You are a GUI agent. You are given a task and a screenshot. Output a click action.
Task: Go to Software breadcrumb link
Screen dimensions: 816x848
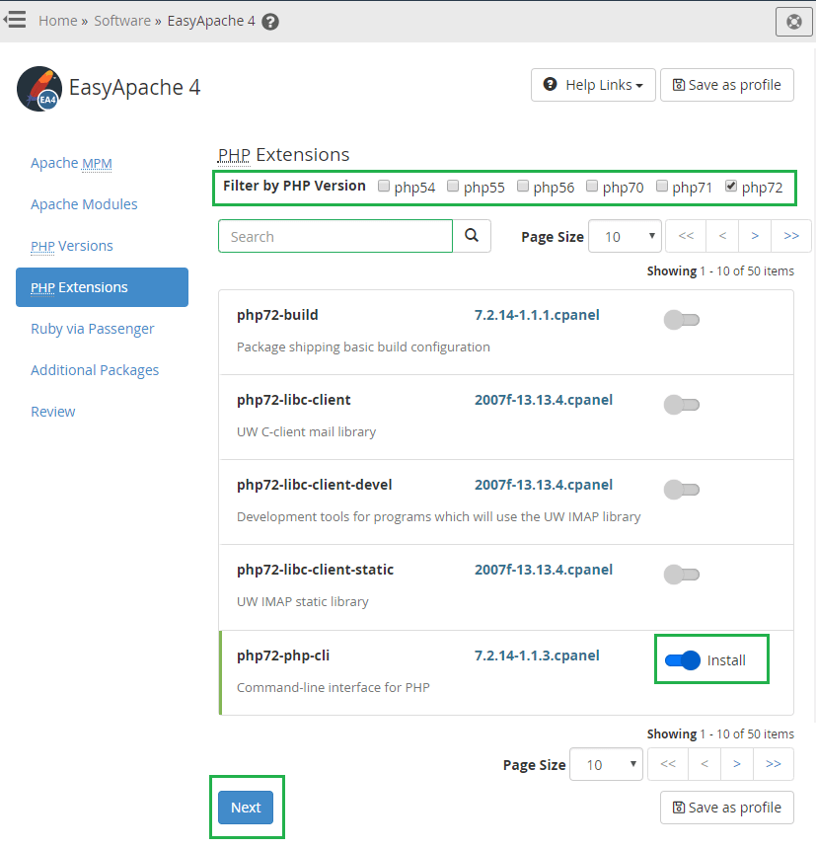[122, 21]
